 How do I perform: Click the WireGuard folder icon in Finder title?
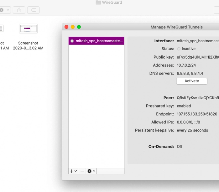[x=98, y=2]
